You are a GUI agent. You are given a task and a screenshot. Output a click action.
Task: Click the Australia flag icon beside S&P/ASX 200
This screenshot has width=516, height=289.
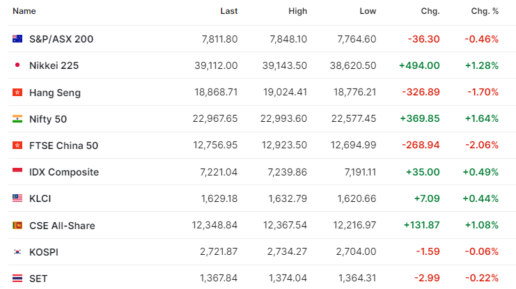[17, 39]
